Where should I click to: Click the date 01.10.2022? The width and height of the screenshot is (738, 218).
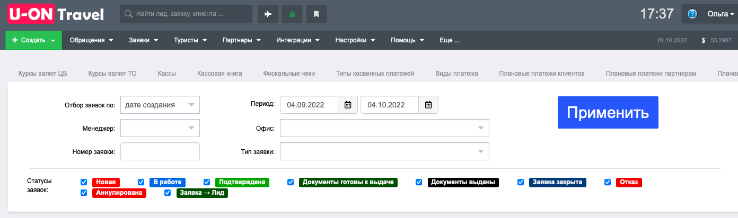(672, 40)
